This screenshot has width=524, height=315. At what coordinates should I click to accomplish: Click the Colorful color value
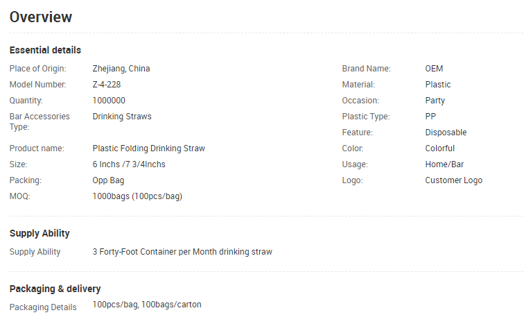(x=440, y=148)
